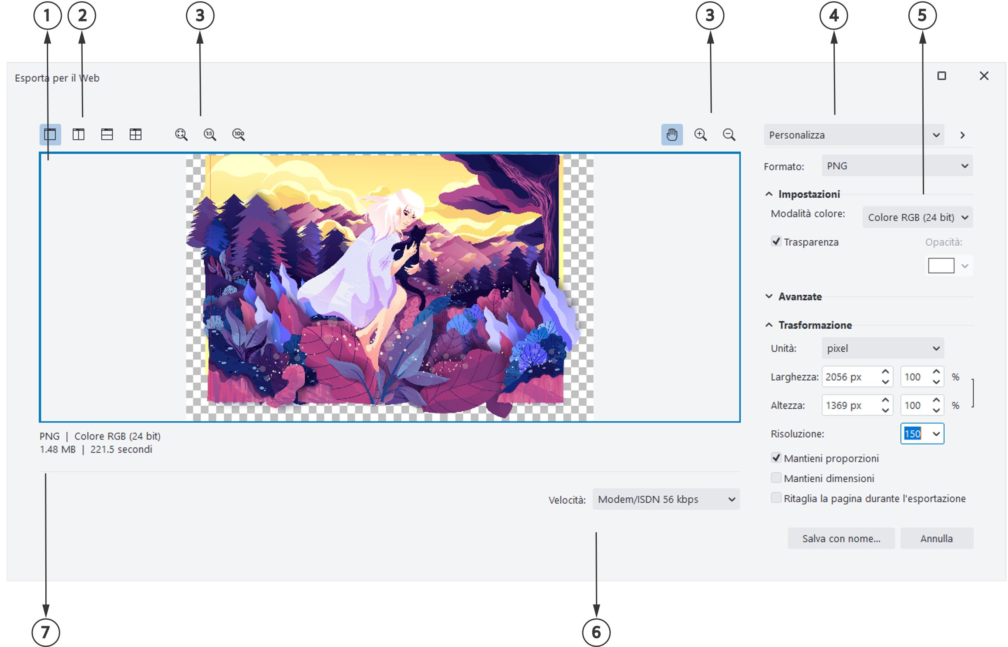The width and height of the screenshot is (1008, 647).
Task: Open the Personalizza preset dropdown
Action: click(854, 135)
